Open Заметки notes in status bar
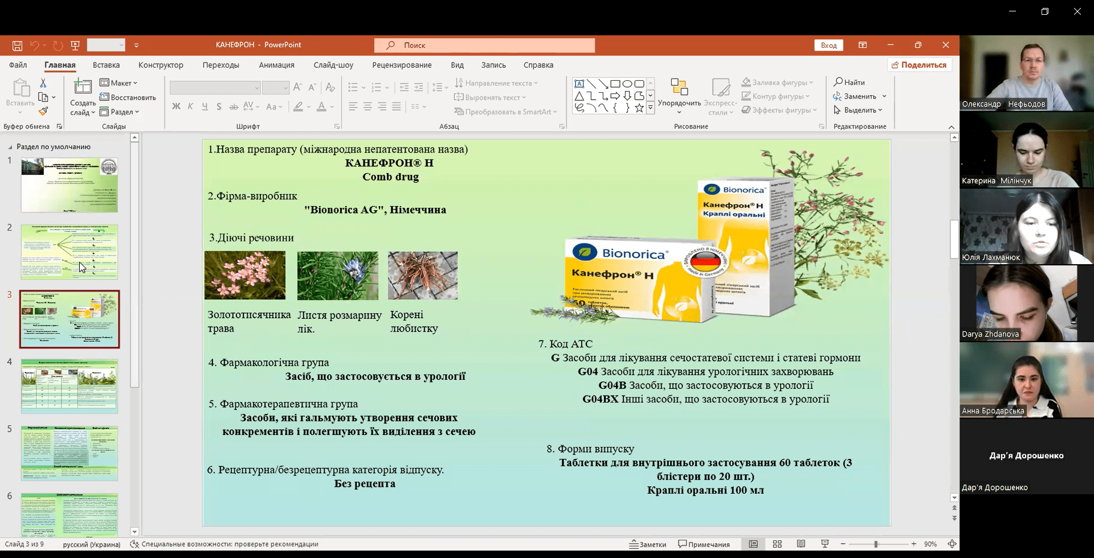Image resolution: width=1094 pixels, height=558 pixels. 648,544
